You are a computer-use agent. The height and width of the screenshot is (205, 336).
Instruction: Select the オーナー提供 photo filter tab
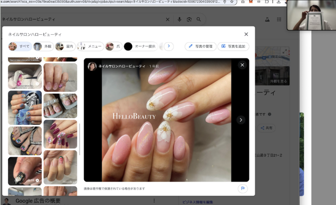pyautogui.click(x=140, y=46)
